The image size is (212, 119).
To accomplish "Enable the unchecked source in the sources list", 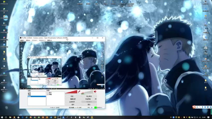I will pos(48,93).
